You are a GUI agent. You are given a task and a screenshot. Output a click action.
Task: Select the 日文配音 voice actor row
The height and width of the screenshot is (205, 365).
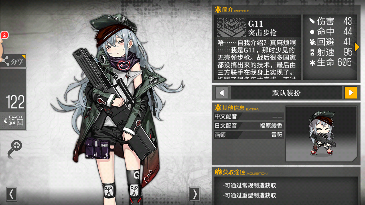tap(249, 126)
